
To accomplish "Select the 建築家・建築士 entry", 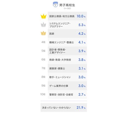I will coord(67,68).
